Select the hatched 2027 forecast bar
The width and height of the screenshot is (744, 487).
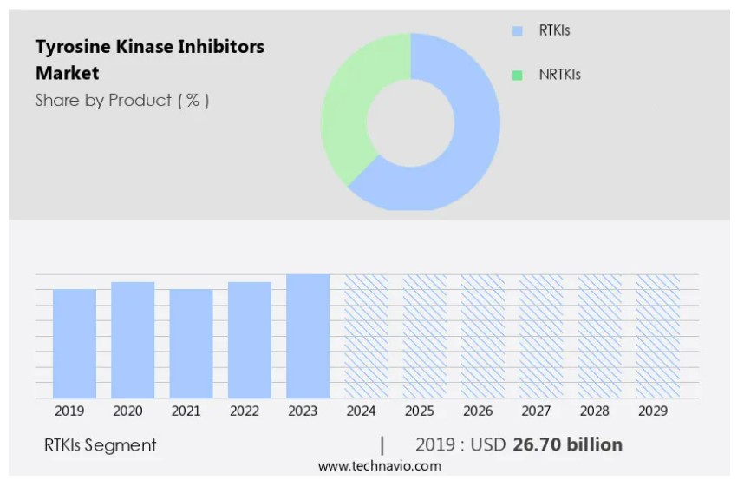(541, 337)
